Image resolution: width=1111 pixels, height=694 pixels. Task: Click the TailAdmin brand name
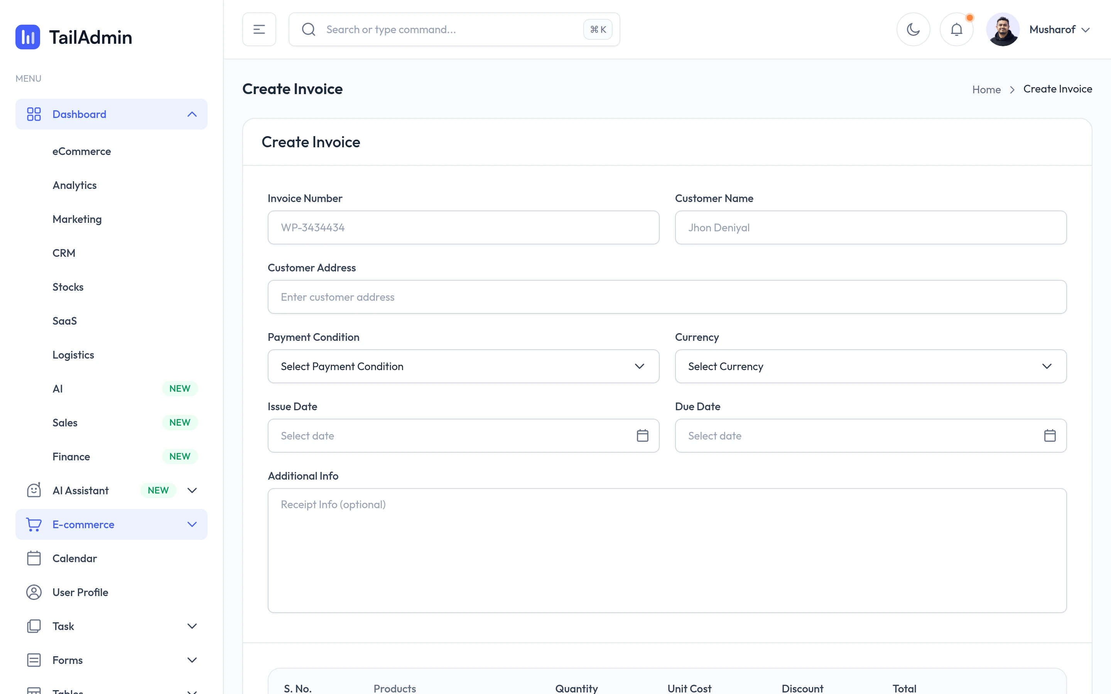tap(90, 37)
